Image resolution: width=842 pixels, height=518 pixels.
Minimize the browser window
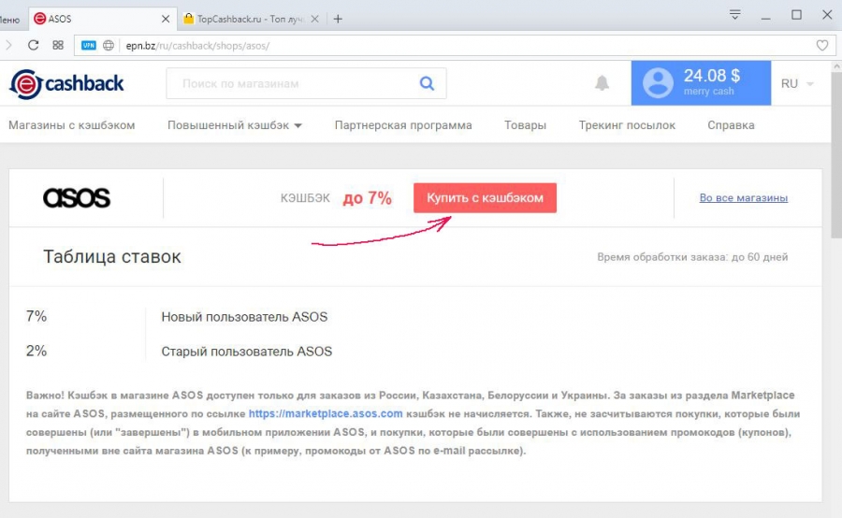coord(765,19)
